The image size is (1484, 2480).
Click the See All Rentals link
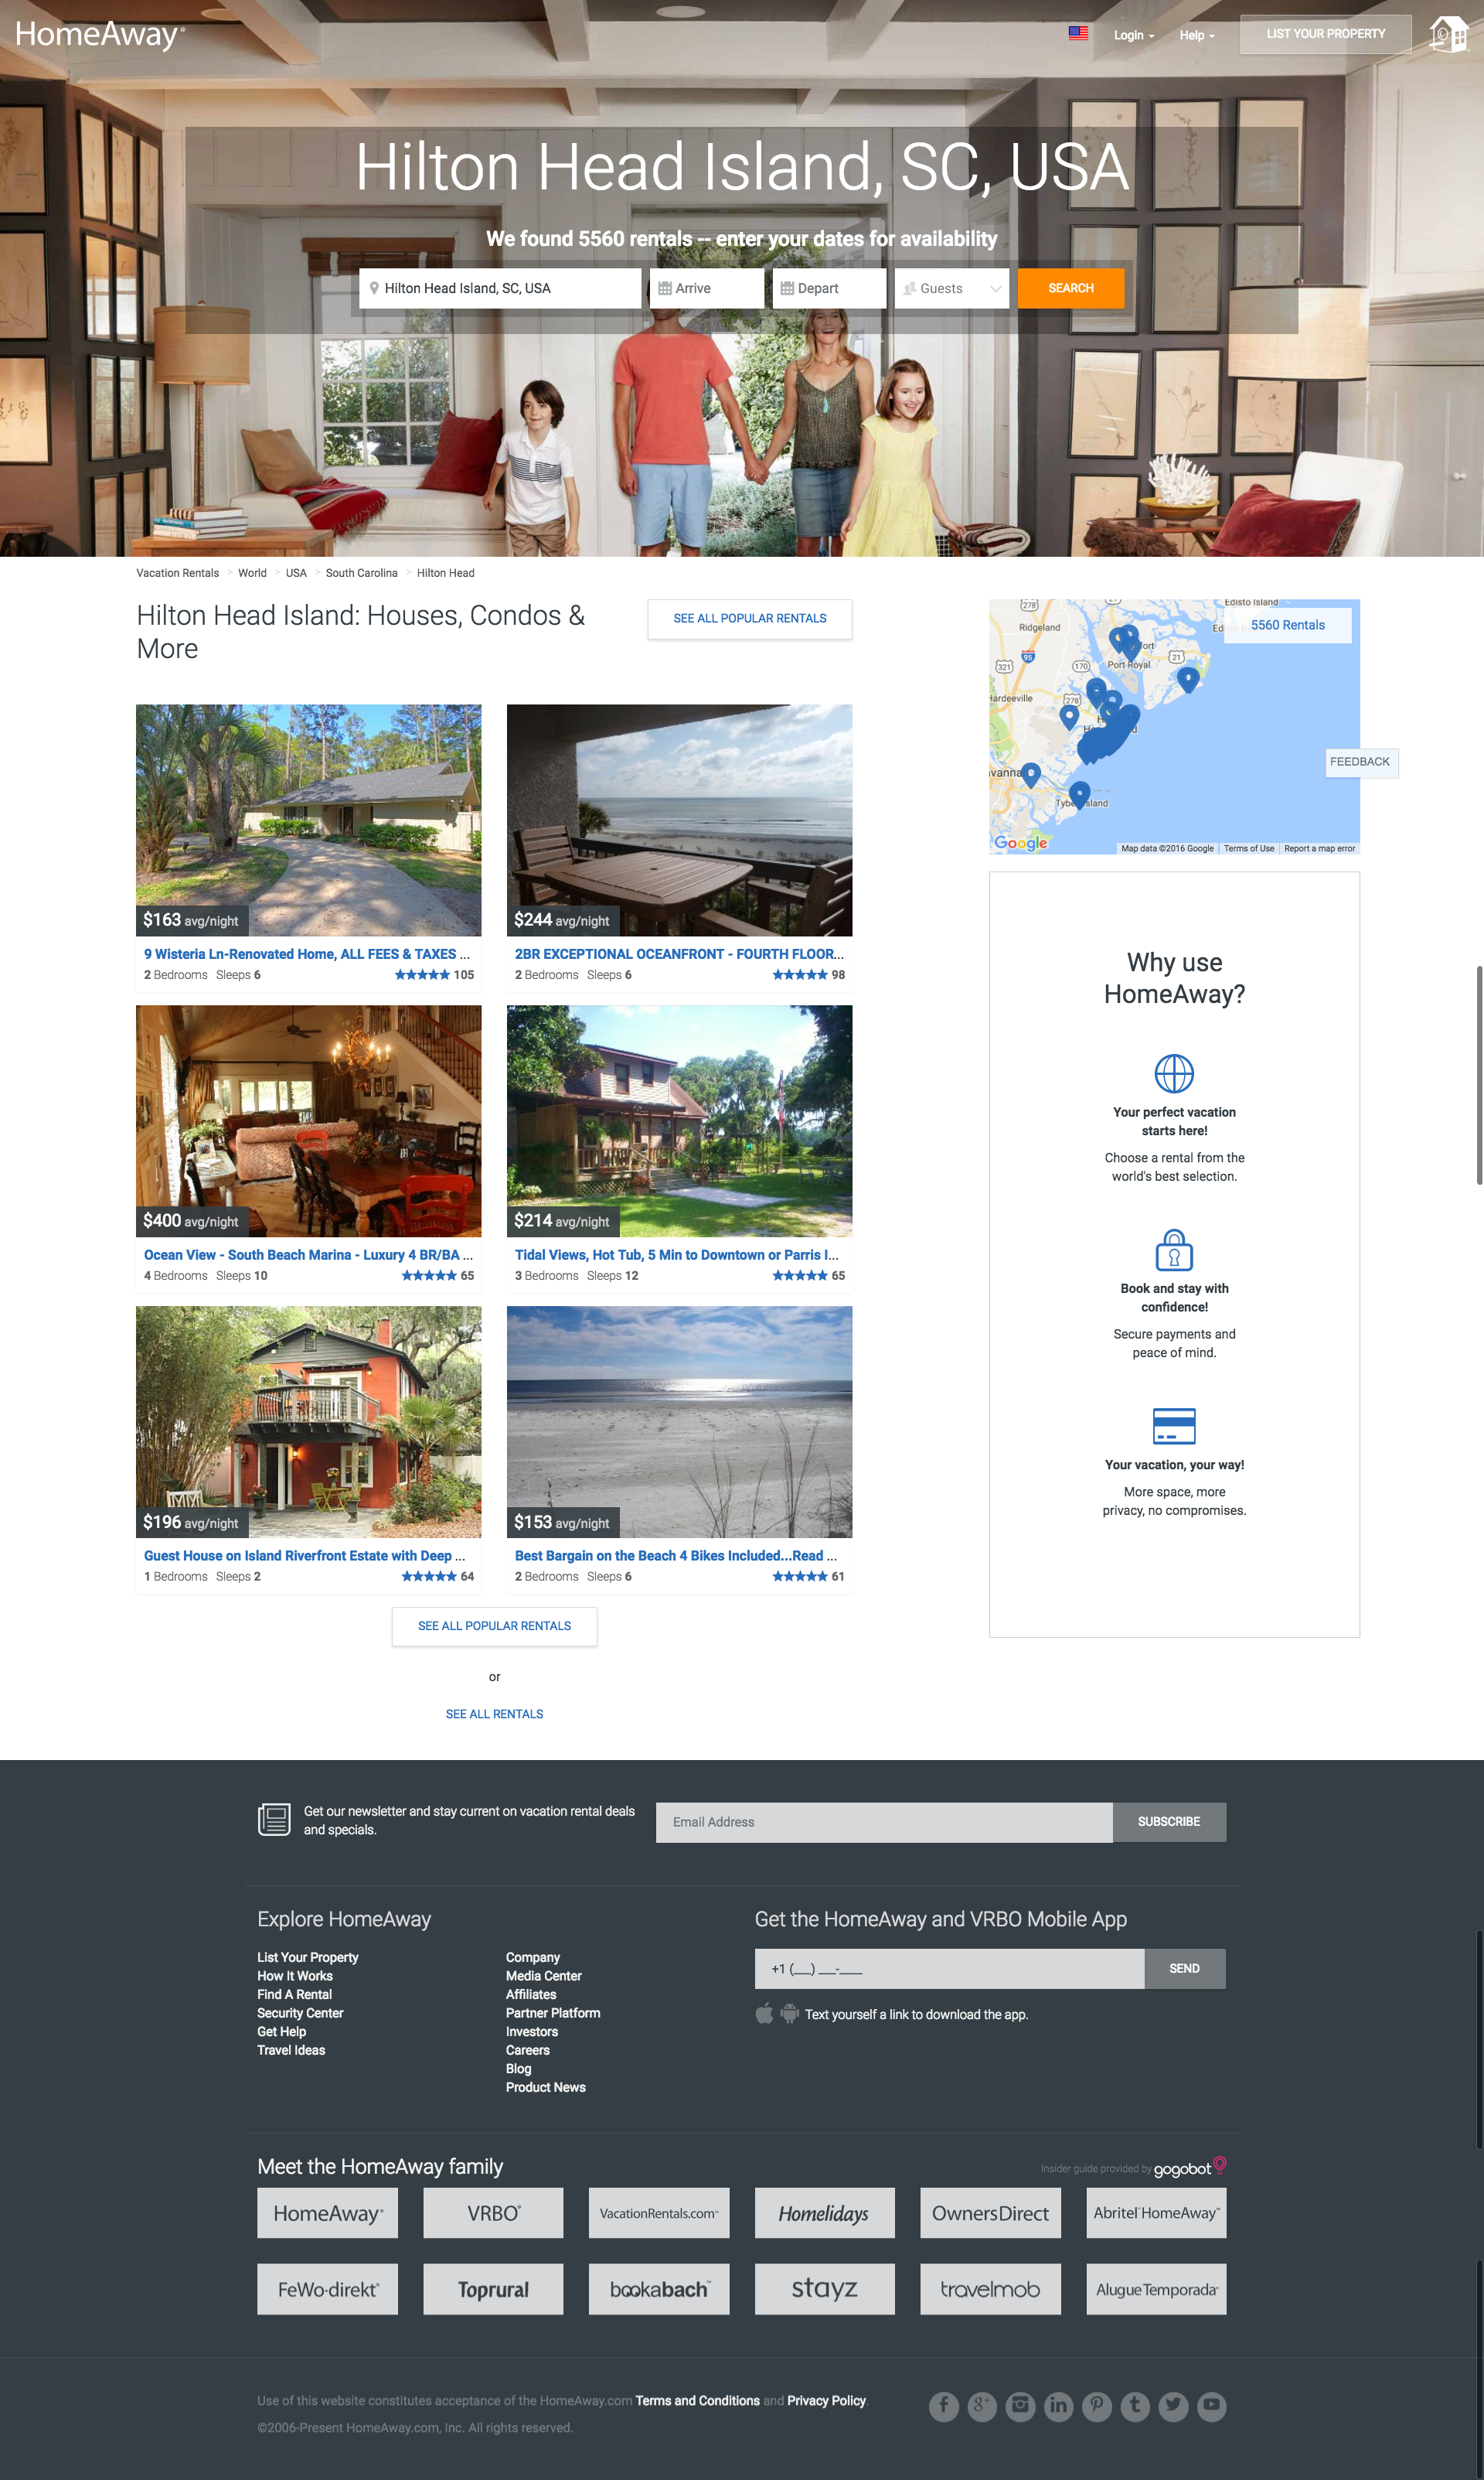pyautogui.click(x=494, y=1714)
